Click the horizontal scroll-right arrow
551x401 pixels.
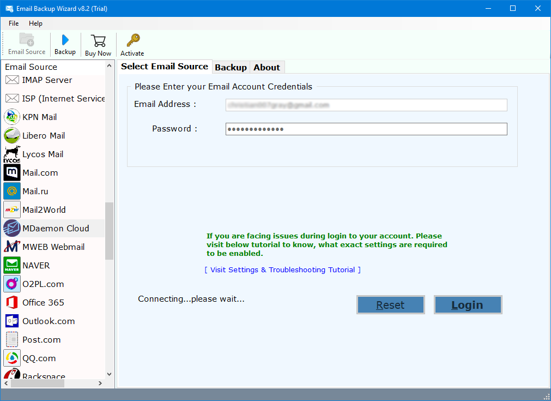(x=100, y=383)
